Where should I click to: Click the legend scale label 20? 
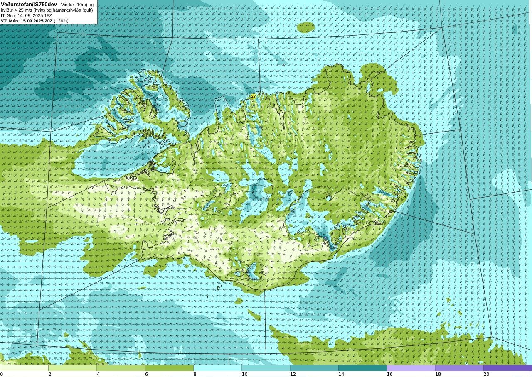point(486,374)
